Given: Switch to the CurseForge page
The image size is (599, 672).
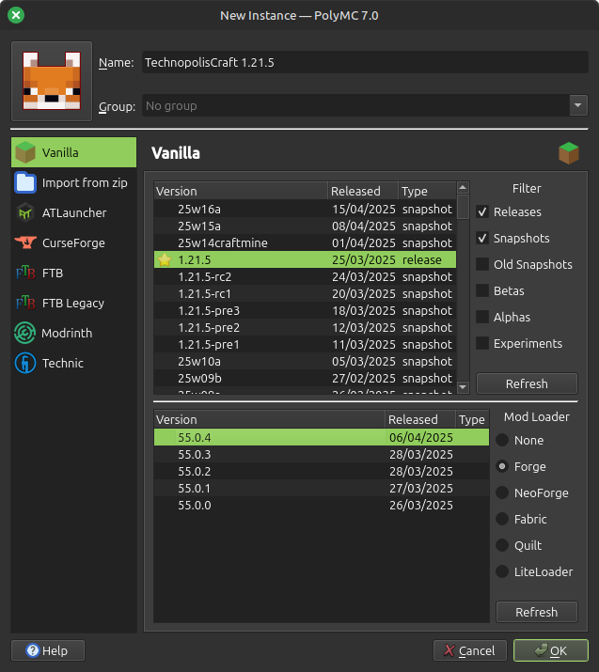Looking at the screenshot, I should [x=73, y=242].
